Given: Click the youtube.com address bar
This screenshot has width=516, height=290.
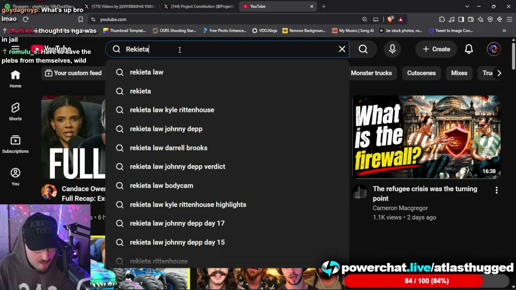Looking at the screenshot, I should tap(226, 19).
